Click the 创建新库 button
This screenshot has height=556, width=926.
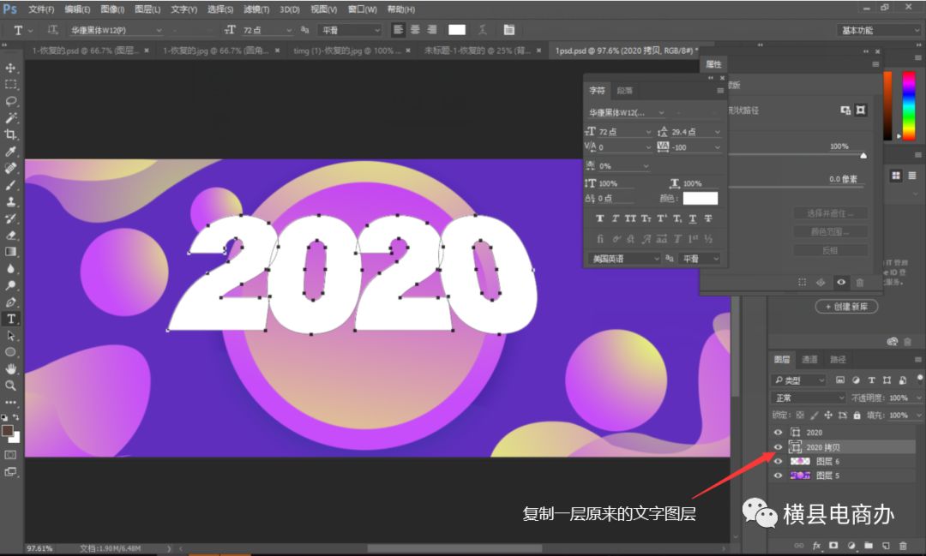coord(847,307)
